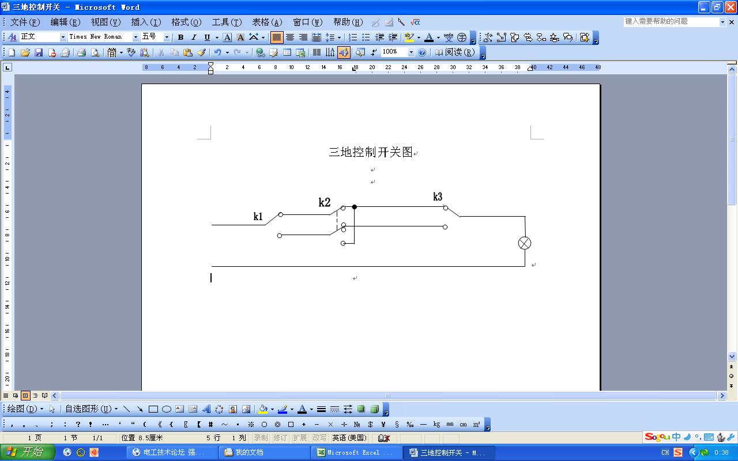
Task: Select the Arrow drawing tool
Action: [140, 409]
